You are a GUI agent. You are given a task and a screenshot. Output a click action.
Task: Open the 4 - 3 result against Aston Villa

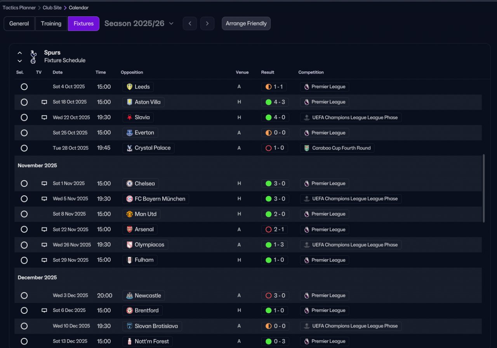(x=275, y=102)
